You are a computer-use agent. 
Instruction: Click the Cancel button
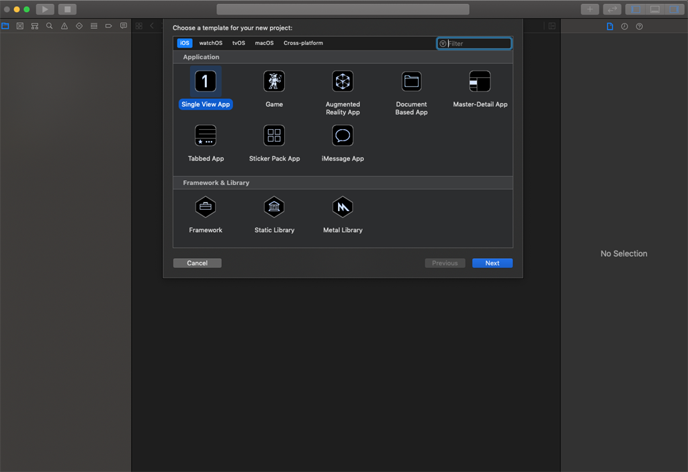click(197, 263)
